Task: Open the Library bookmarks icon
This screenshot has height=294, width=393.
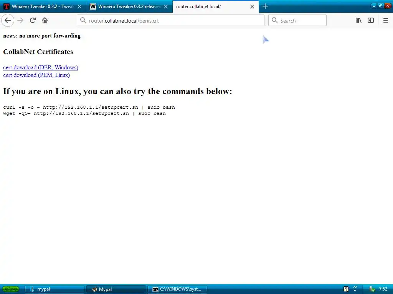Action: click(358, 21)
